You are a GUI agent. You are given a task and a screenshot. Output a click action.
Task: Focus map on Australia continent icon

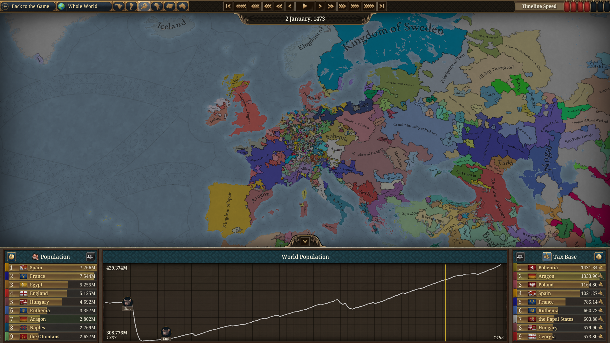[182, 6]
